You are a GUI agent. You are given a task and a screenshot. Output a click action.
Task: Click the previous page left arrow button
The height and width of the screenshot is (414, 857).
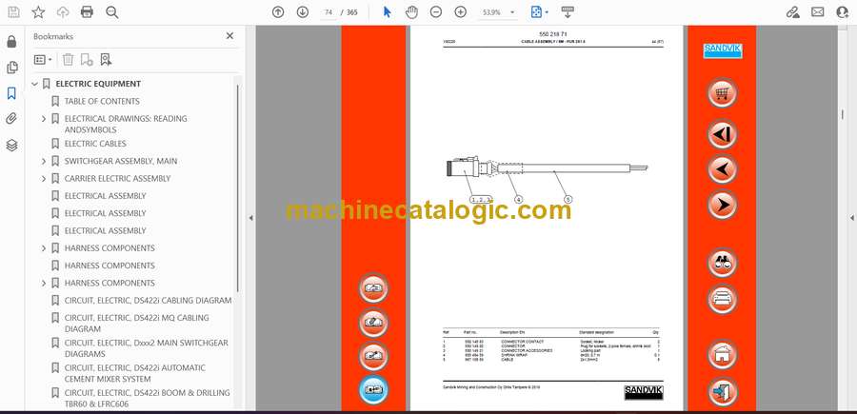click(x=722, y=169)
